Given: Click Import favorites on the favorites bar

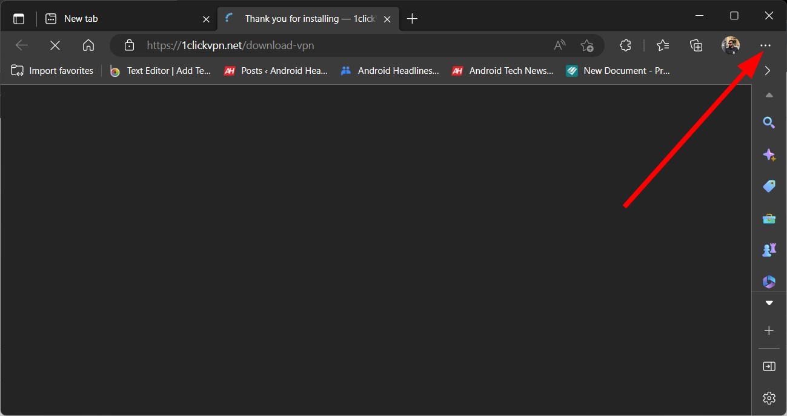Looking at the screenshot, I should point(51,70).
